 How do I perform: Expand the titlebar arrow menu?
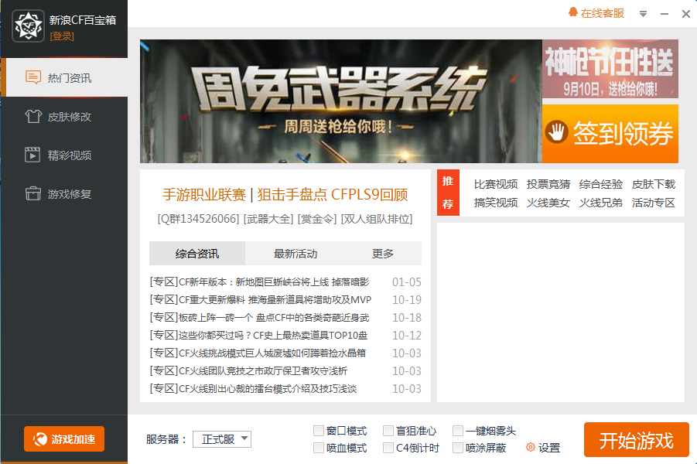[643, 13]
